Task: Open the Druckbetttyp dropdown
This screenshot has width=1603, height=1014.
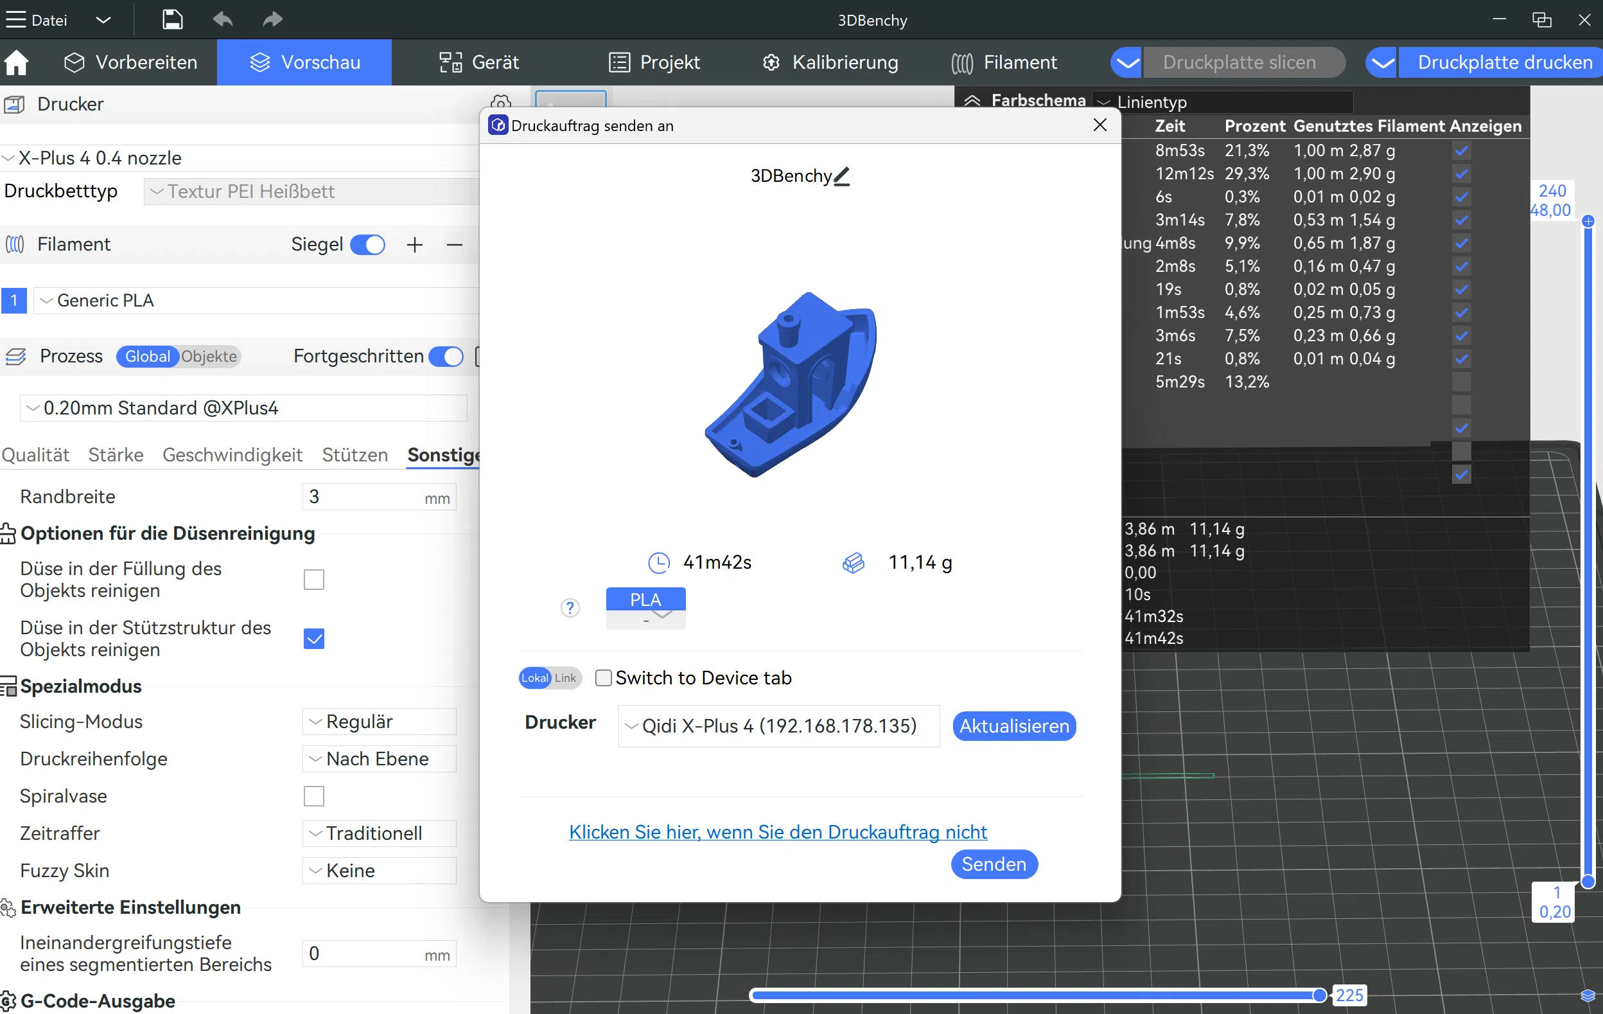Action: [311, 192]
